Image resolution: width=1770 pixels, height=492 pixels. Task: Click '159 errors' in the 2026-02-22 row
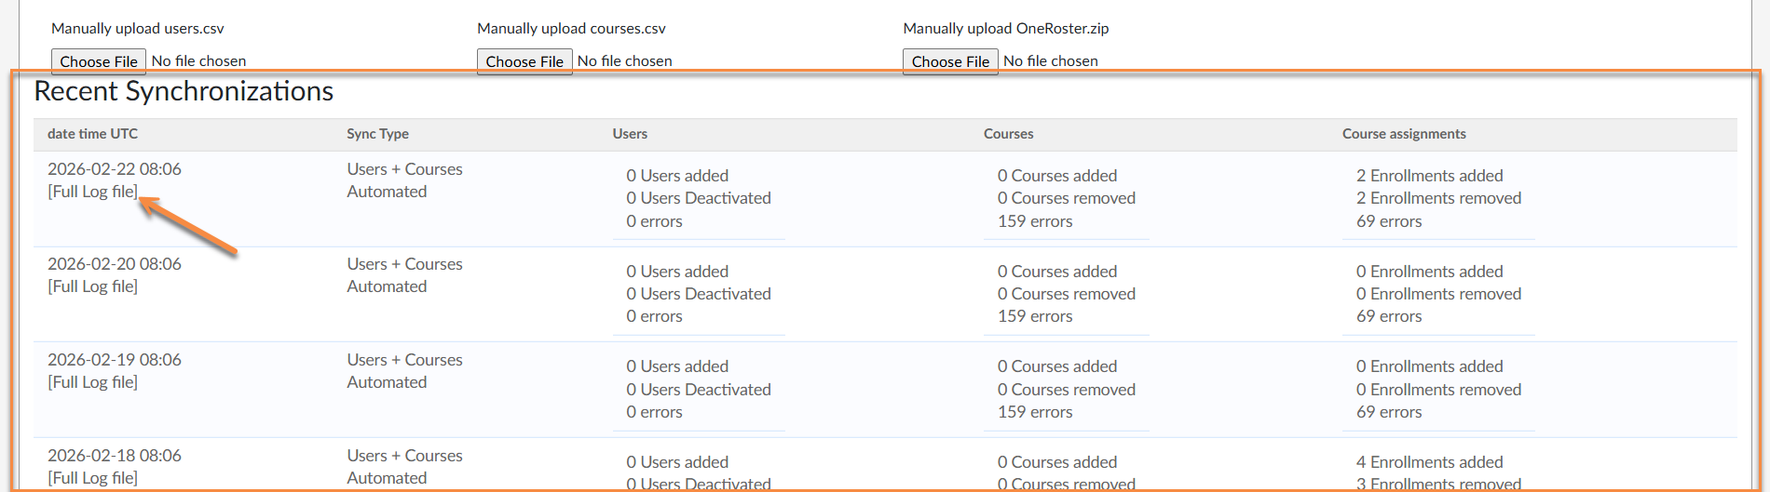point(1034,221)
